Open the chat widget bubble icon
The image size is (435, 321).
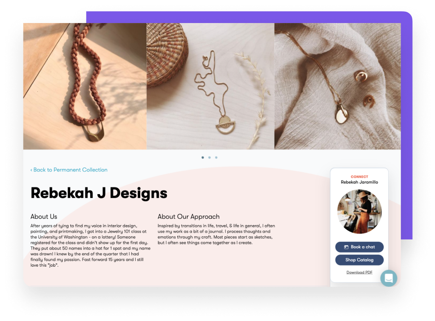[x=389, y=278]
